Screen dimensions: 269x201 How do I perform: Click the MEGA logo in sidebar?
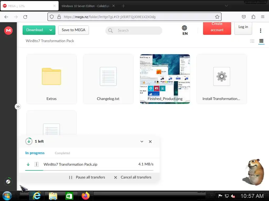pyautogui.click(x=8, y=31)
